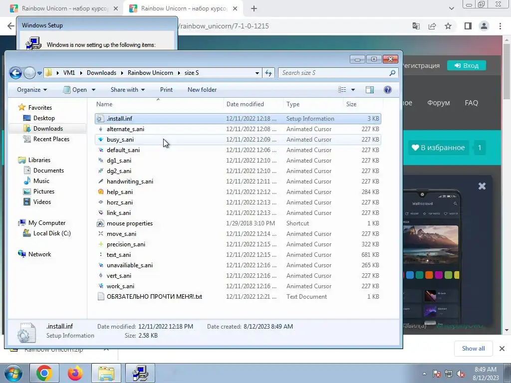The image size is (511, 383).
Task: Click Show all downloads button
Action: [x=473, y=349]
